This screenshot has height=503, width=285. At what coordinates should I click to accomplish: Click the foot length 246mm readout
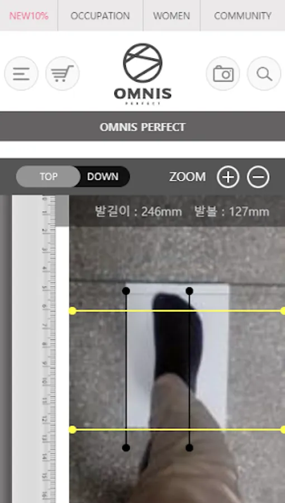139,212
